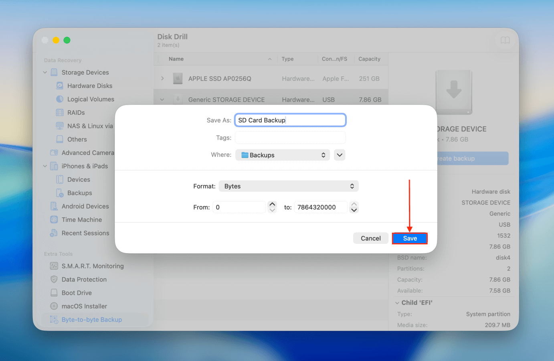This screenshot has height=361, width=554.
Task: Decrement the to value stepper
Action: click(x=354, y=210)
